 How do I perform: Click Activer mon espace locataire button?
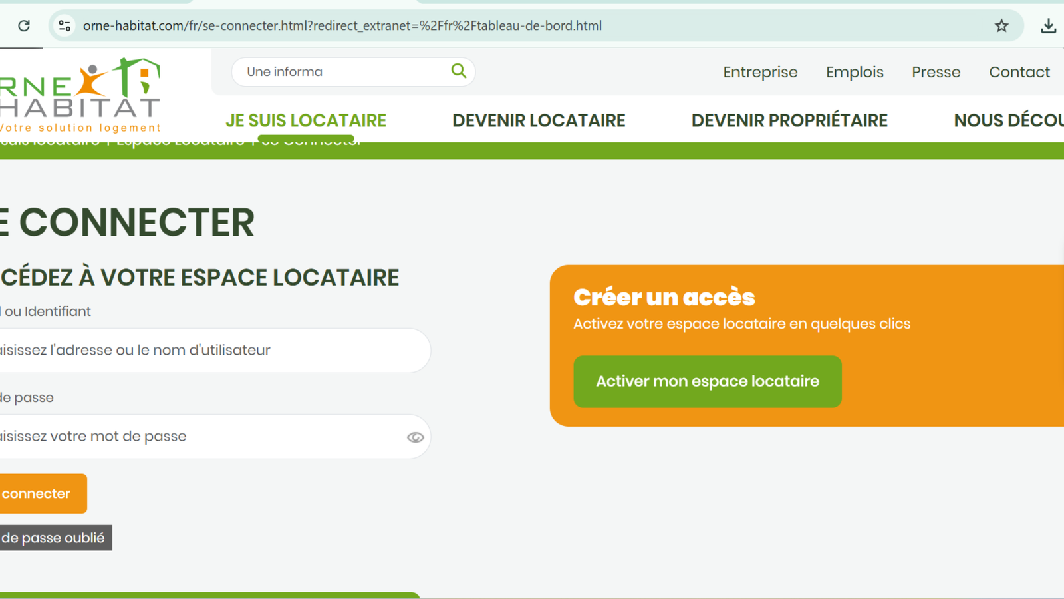pyautogui.click(x=708, y=381)
